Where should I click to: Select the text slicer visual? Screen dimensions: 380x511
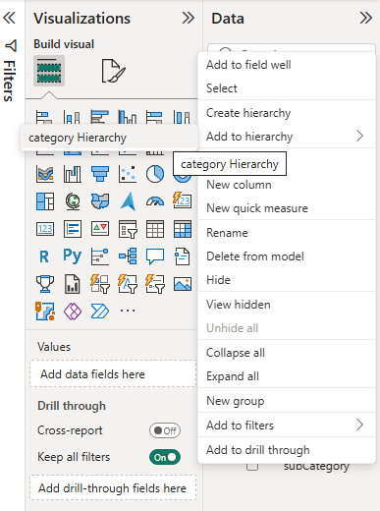pos(128,284)
